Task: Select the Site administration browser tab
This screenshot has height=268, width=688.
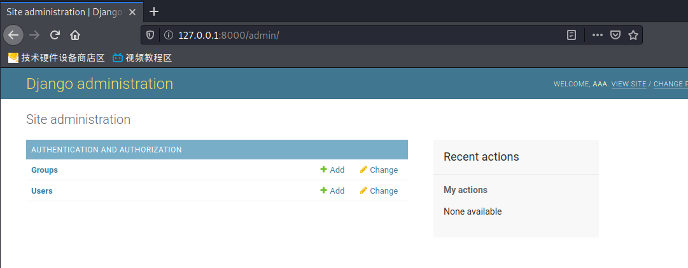Action: (71, 12)
